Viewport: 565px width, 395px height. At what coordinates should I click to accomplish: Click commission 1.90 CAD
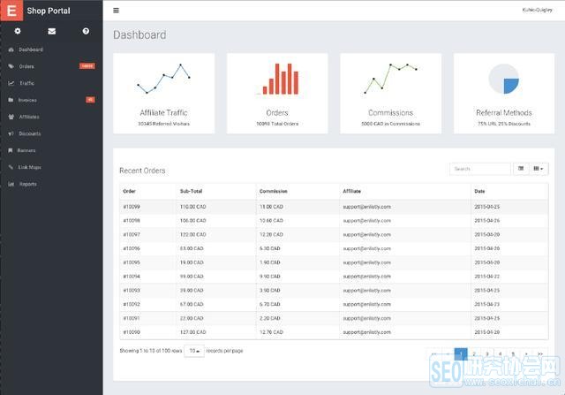[270, 262]
